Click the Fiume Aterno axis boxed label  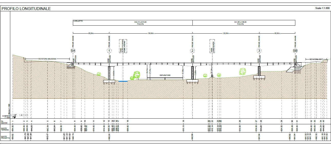123,46
